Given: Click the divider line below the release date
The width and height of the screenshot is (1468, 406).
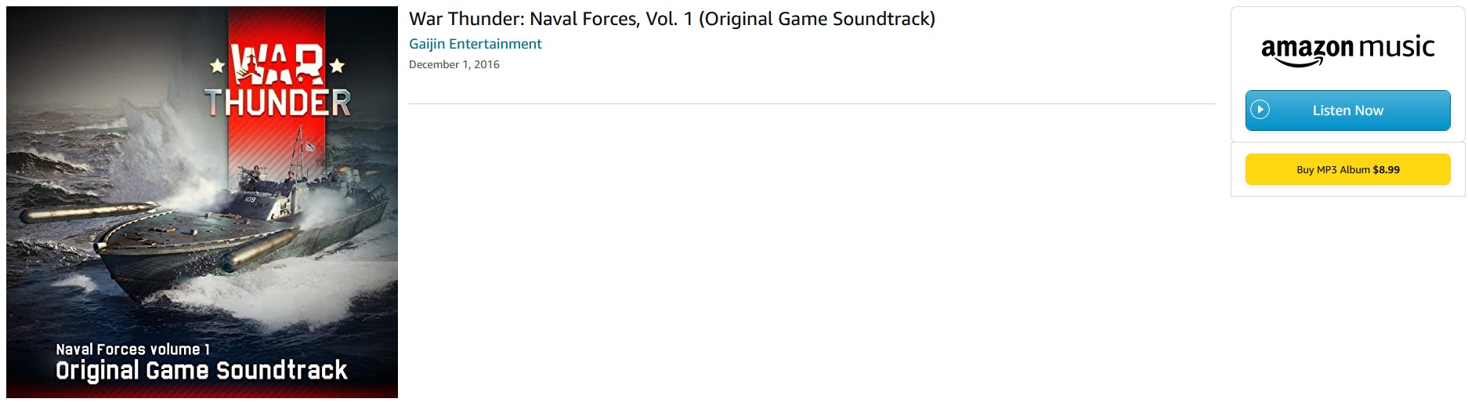Looking at the screenshot, I should [811, 103].
